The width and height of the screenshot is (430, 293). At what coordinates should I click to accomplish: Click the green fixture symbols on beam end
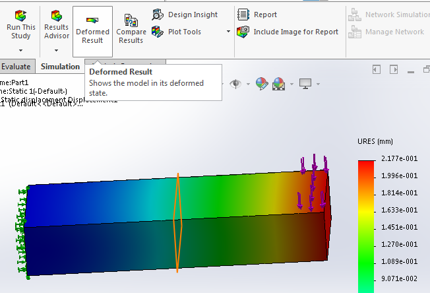(22, 233)
